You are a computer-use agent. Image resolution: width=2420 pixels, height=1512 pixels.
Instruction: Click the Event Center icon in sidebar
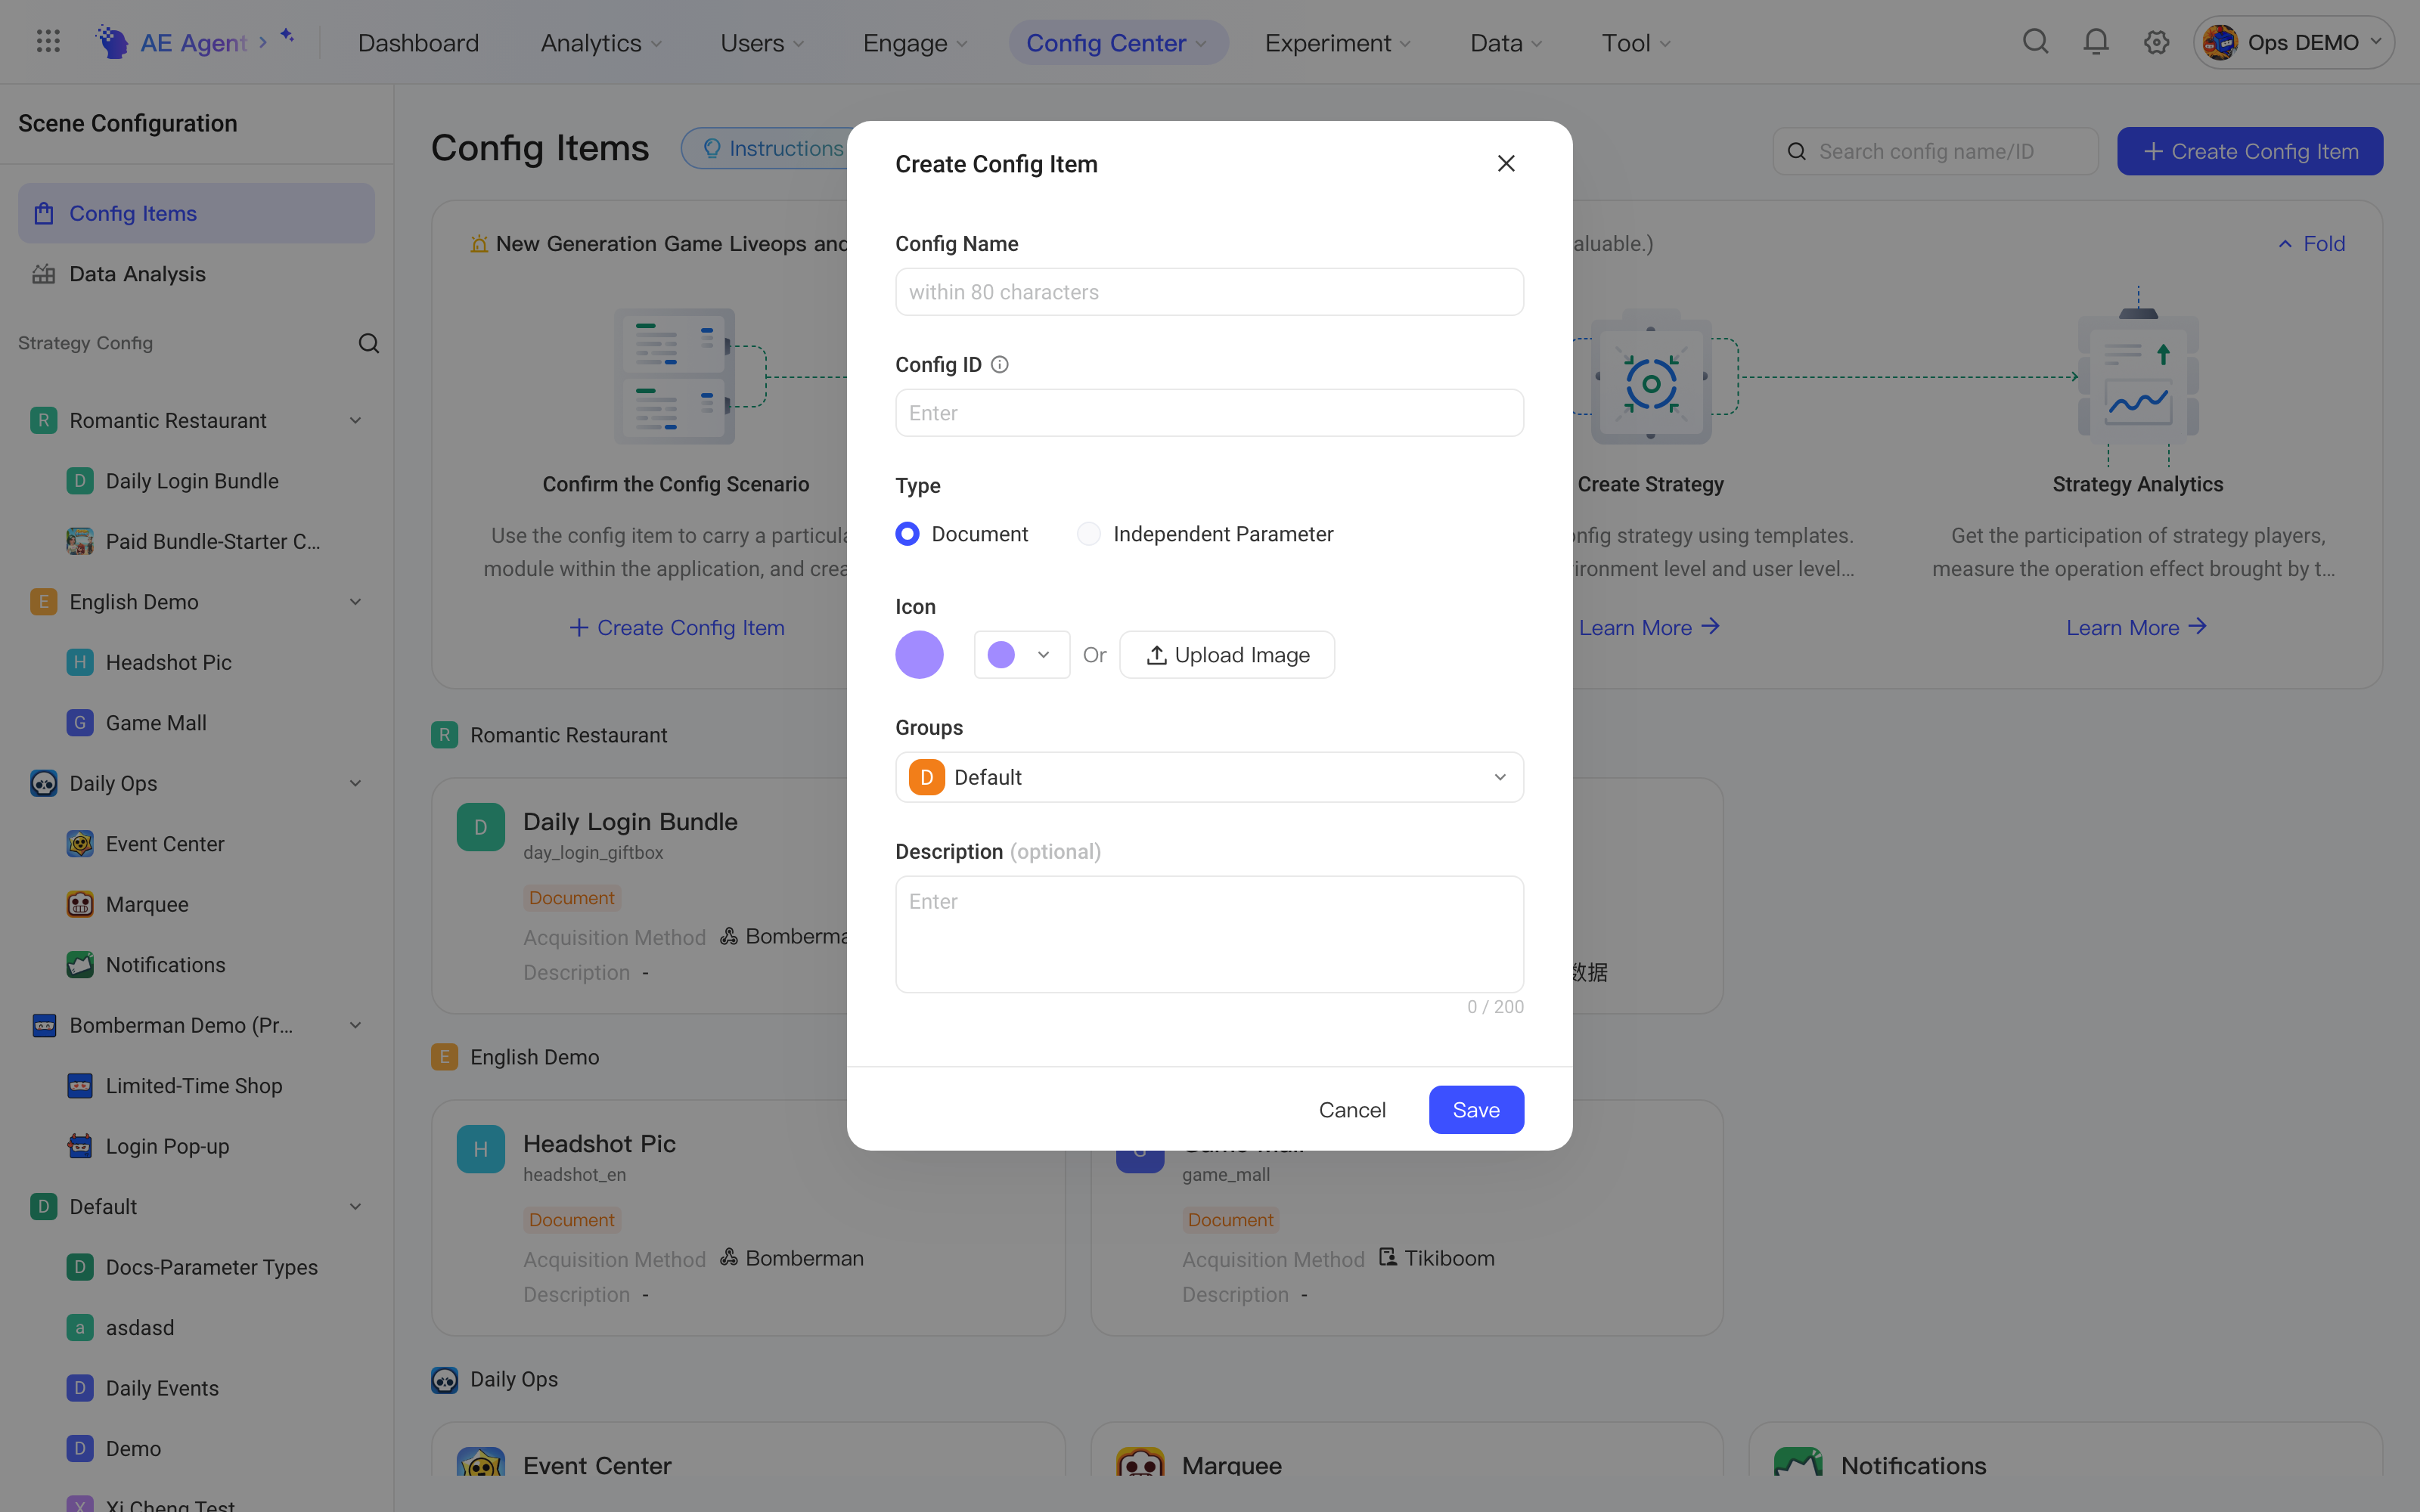pyautogui.click(x=80, y=844)
